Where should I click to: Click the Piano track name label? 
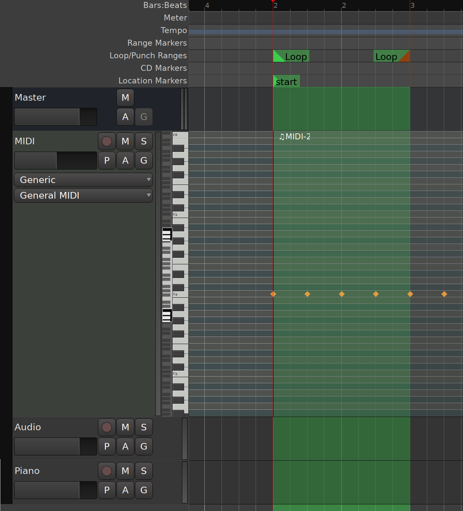pyautogui.click(x=27, y=471)
